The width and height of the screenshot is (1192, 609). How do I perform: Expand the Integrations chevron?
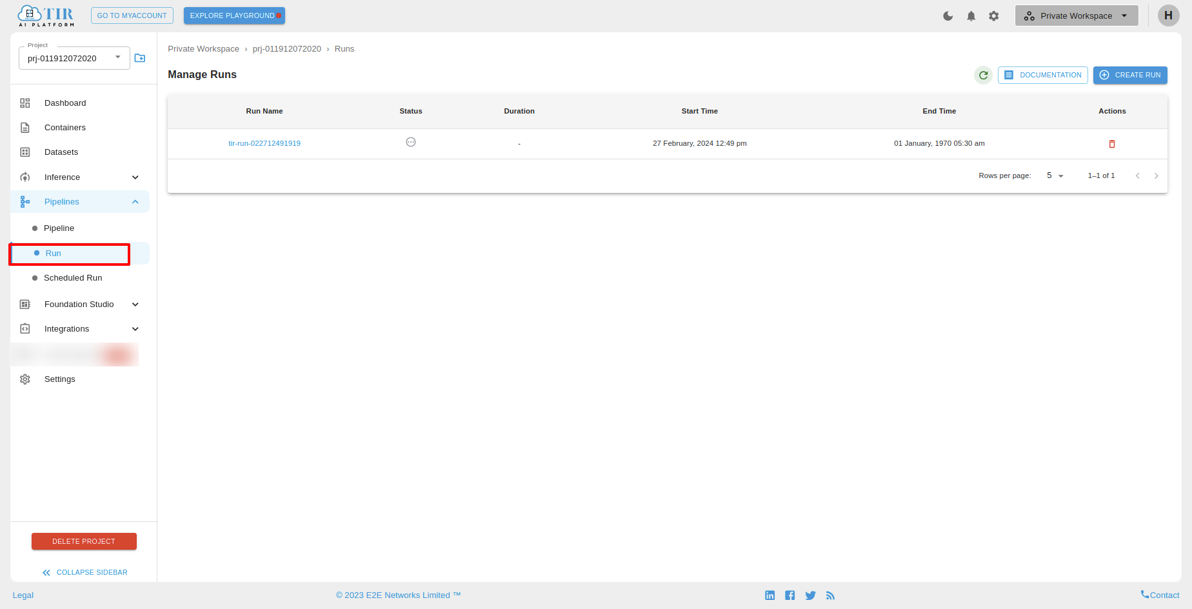coord(135,329)
